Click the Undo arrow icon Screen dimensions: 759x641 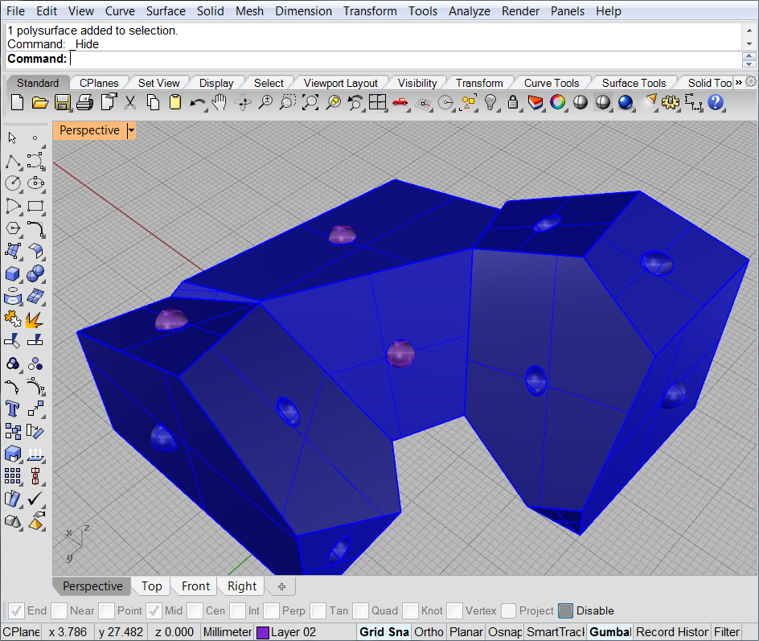click(197, 103)
